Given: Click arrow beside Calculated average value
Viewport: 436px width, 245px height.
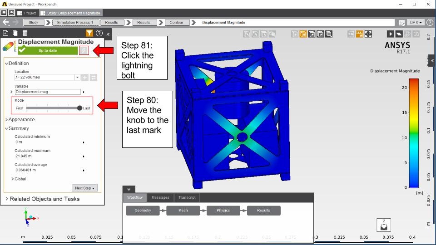Looking at the screenshot, I should [84, 170].
